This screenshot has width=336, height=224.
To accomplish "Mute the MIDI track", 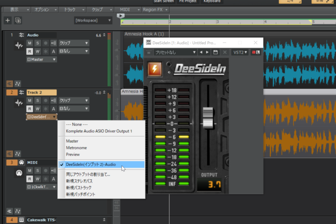I will 30,171.
